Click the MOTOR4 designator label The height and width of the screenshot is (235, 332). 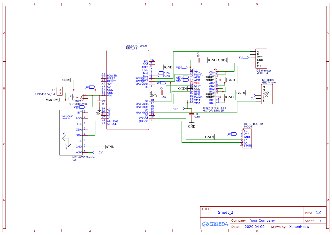(262, 73)
